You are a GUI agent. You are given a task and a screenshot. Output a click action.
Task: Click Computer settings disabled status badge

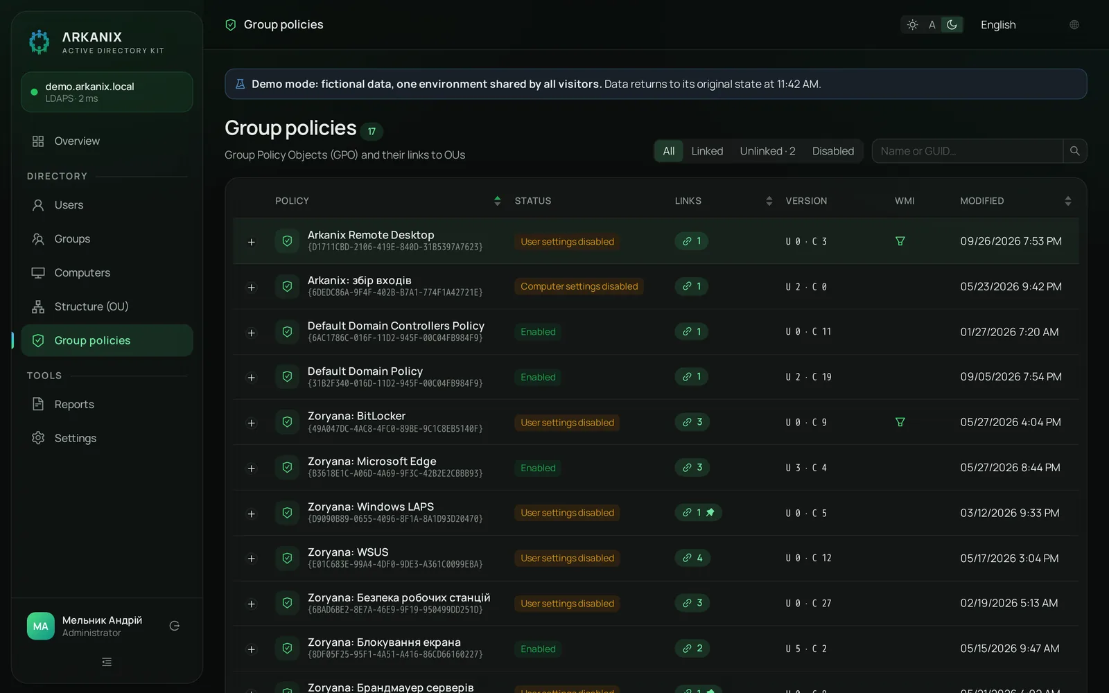click(x=579, y=286)
